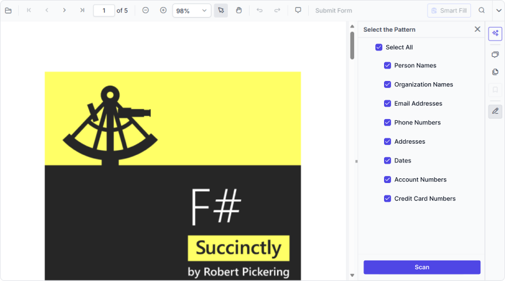Uncheck the Person Names checkbox
Viewport: 505px width, 281px height.
(388, 65)
